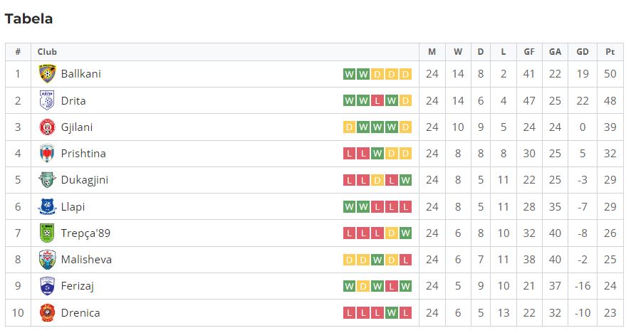Click the Llapi club crest icon
631x333 pixels.
click(x=47, y=207)
